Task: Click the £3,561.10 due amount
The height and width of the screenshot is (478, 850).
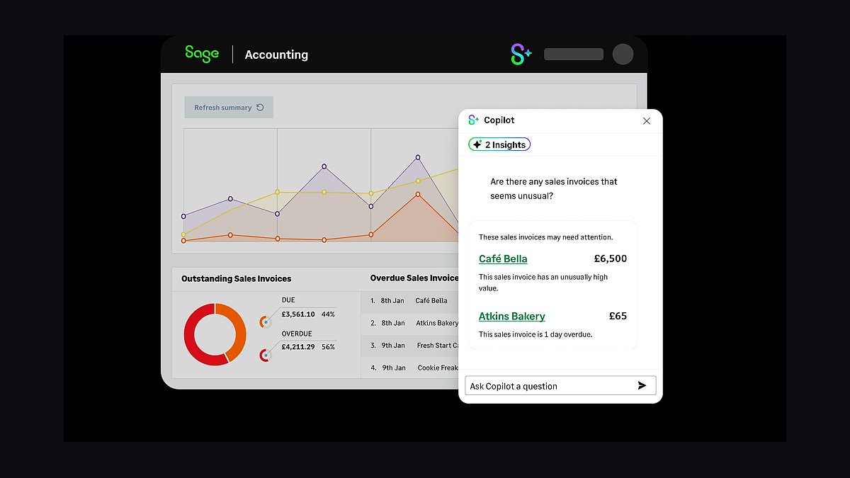Action: pos(298,314)
